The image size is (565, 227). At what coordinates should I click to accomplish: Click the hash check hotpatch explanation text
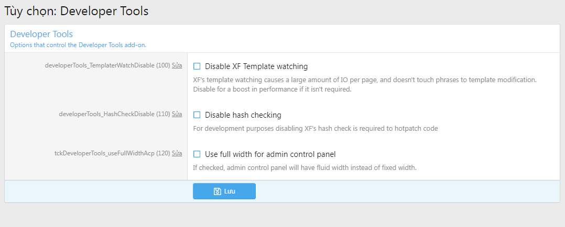(x=316, y=128)
